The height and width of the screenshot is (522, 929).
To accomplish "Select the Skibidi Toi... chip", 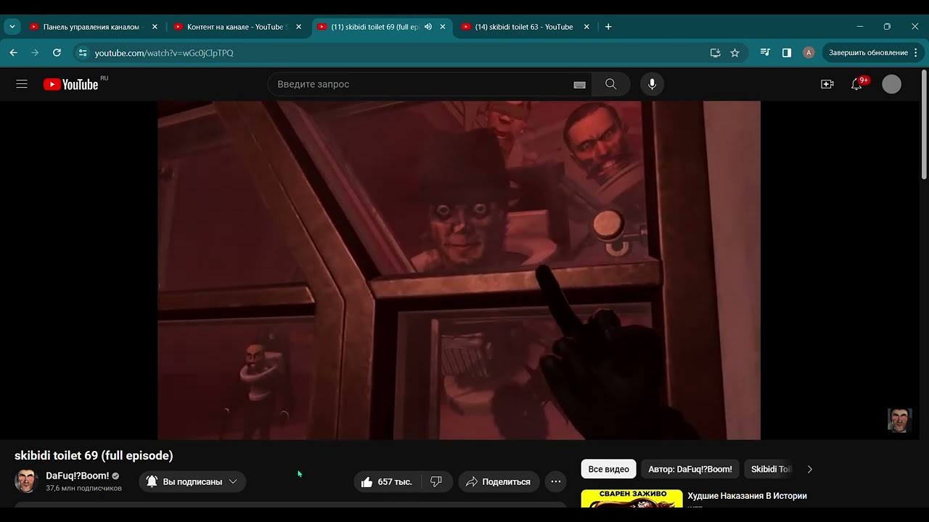I will pyautogui.click(x=769, y=469).
